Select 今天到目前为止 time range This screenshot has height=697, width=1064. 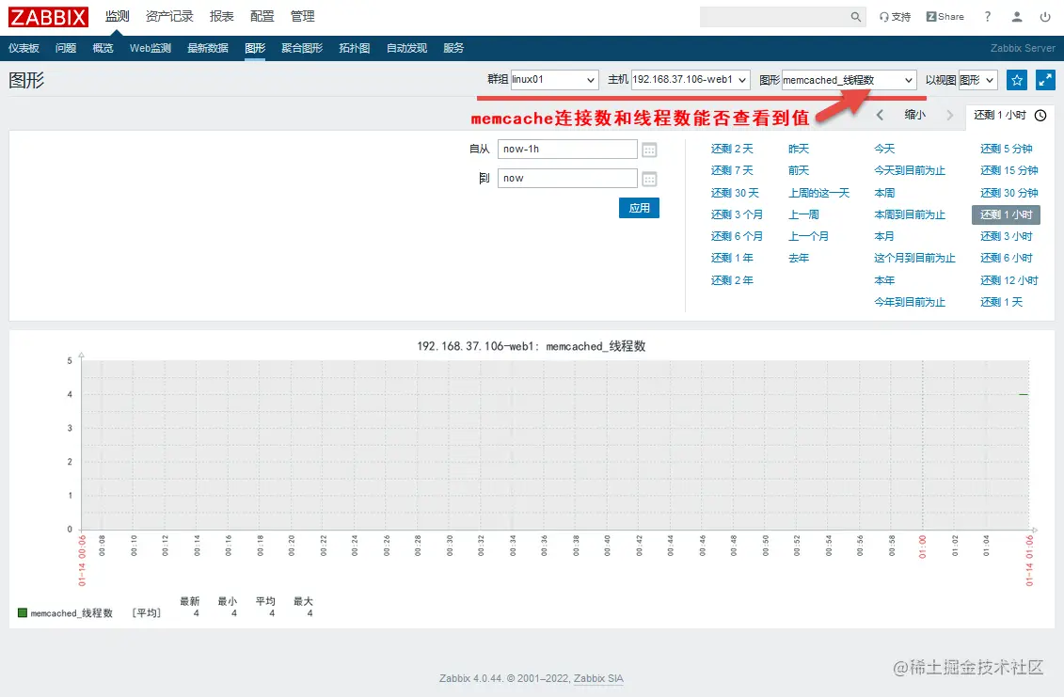click(x=910, y=170)
